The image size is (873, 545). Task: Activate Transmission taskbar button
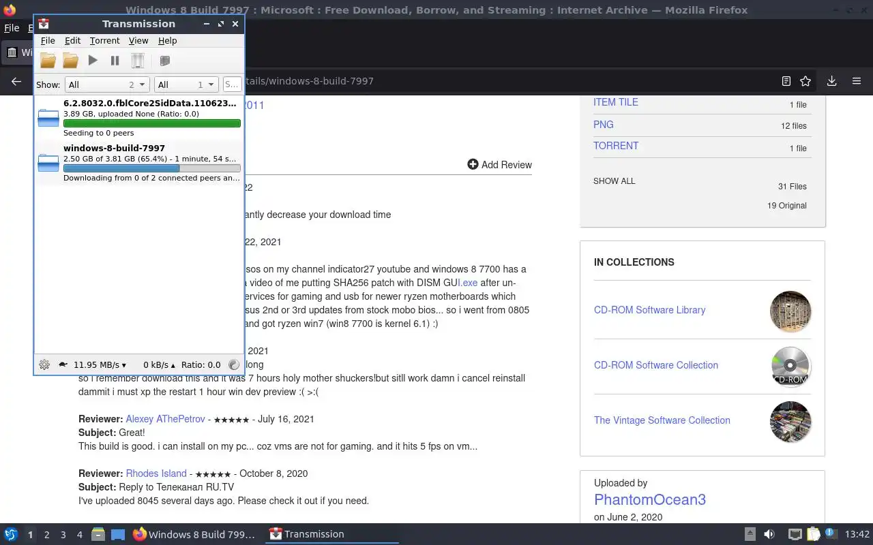point(331,534)
